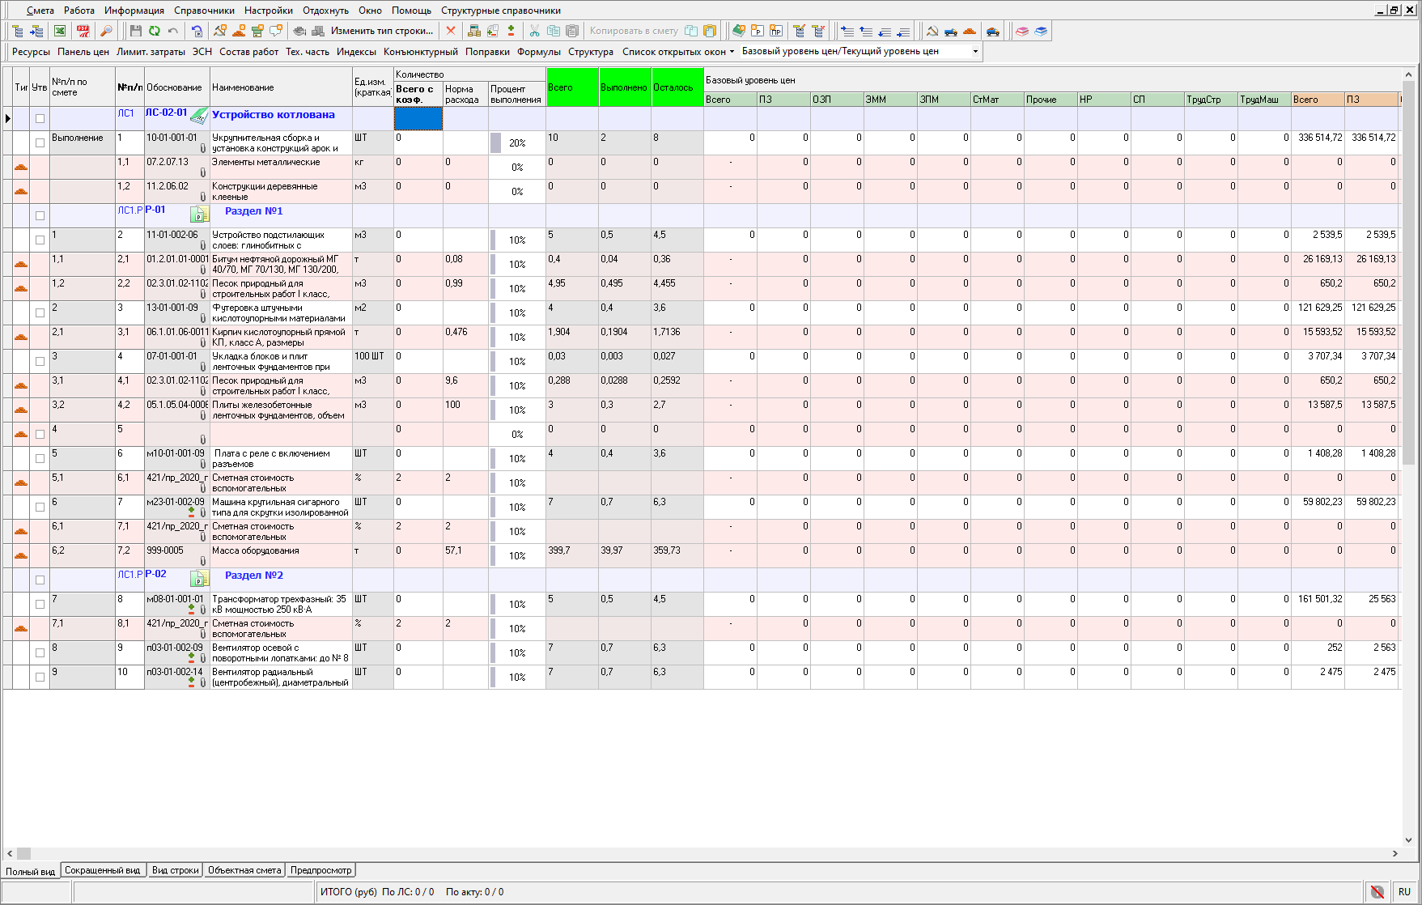Click the scissors cut icon
The width and height of the screenshot is (1422, 905).
534,31
